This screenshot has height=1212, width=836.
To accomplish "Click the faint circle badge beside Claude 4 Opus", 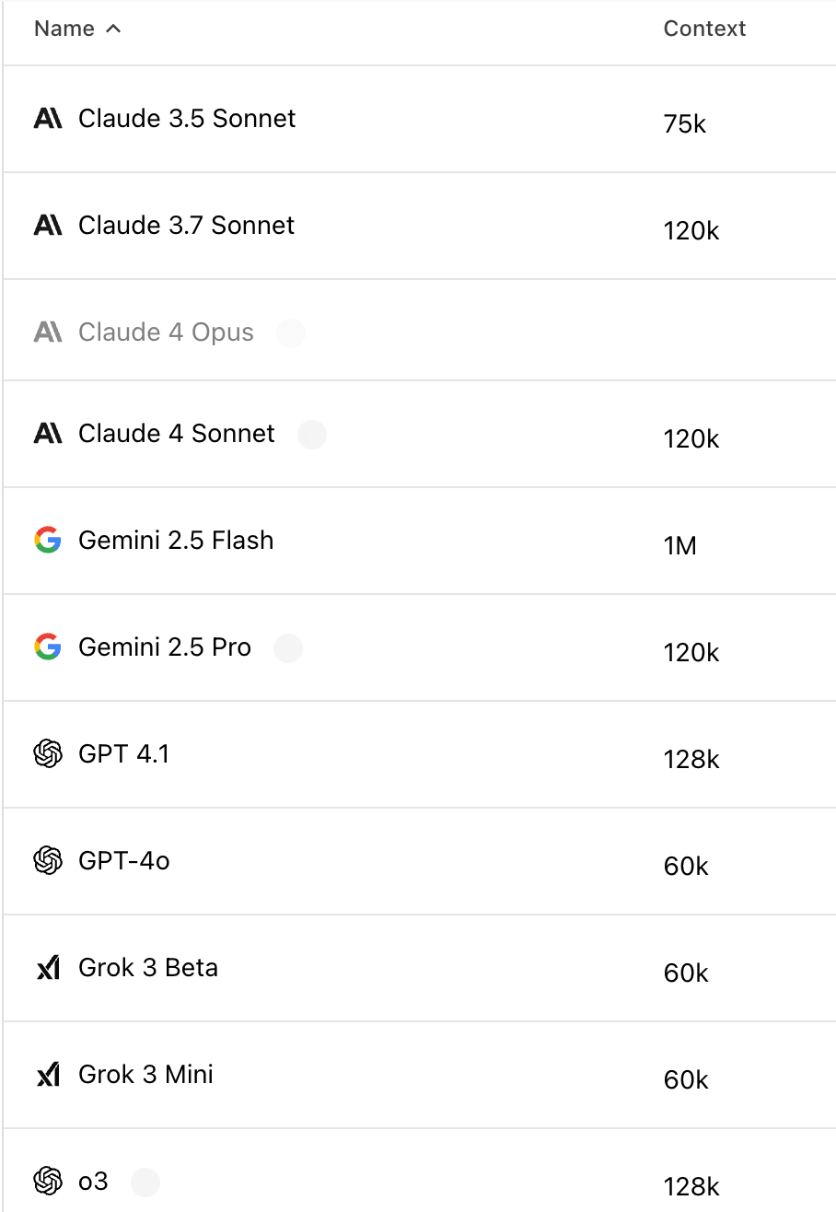I will pos(291,333).
